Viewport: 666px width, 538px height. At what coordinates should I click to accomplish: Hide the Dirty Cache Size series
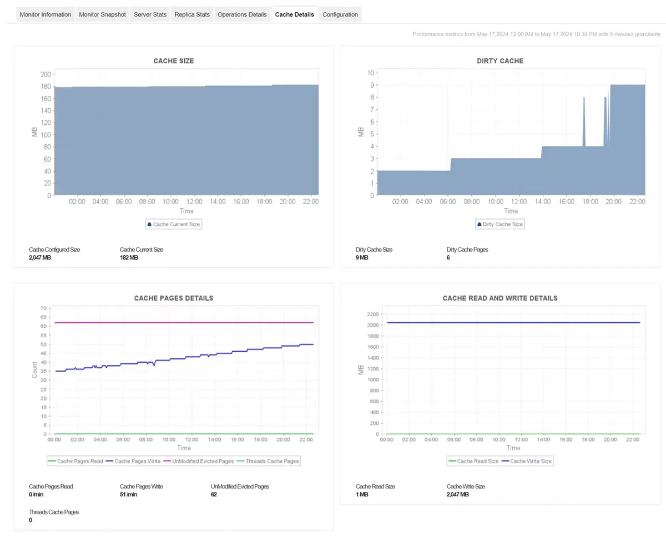point(500,224)
